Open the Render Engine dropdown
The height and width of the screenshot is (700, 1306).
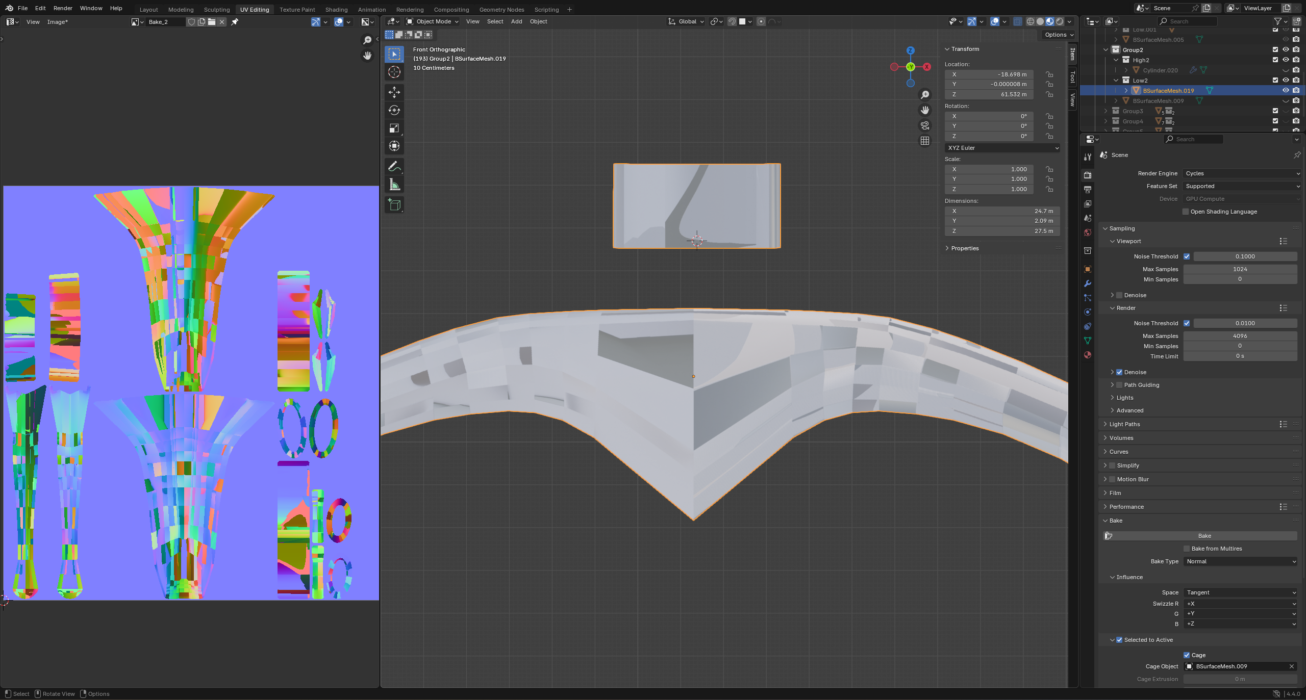click(x=1242, y=173)
